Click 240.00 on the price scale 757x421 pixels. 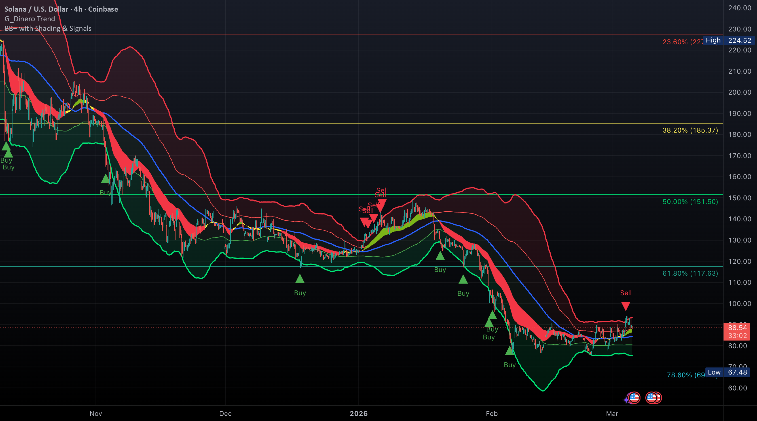coord(739,8)
